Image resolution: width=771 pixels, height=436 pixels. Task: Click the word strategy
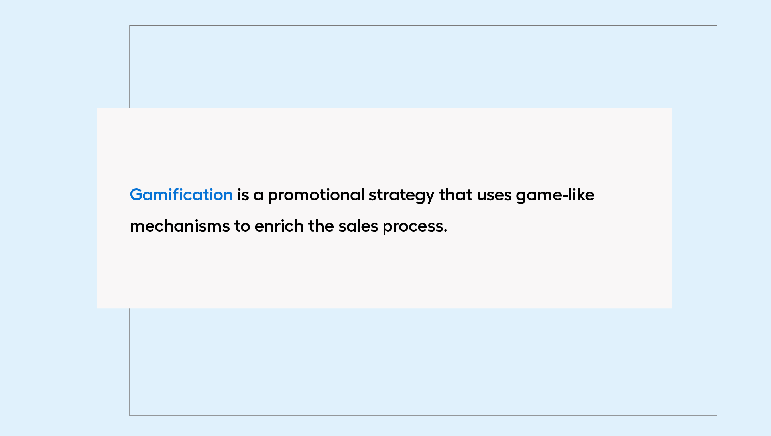401,196
